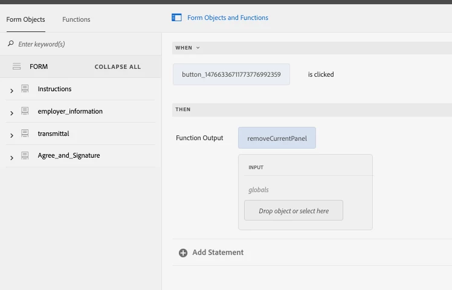The width and height of the screenshot is (452, 290).
Task: Expand the transmittal tree node
Action: [11, 135]
